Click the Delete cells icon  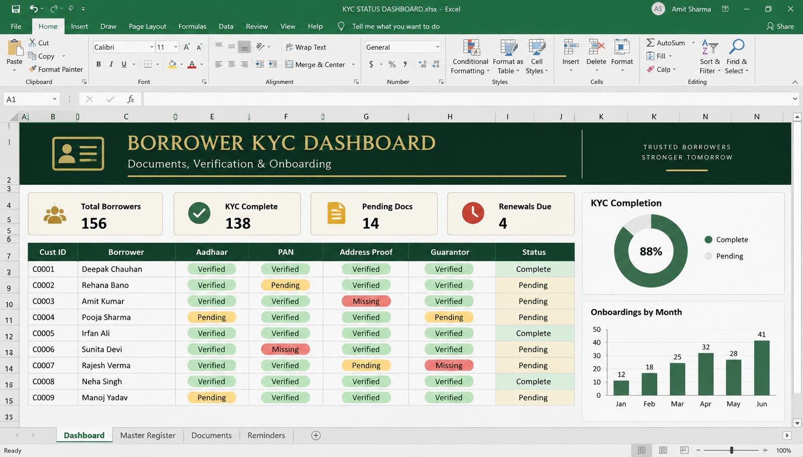click(x=596, y=48)
